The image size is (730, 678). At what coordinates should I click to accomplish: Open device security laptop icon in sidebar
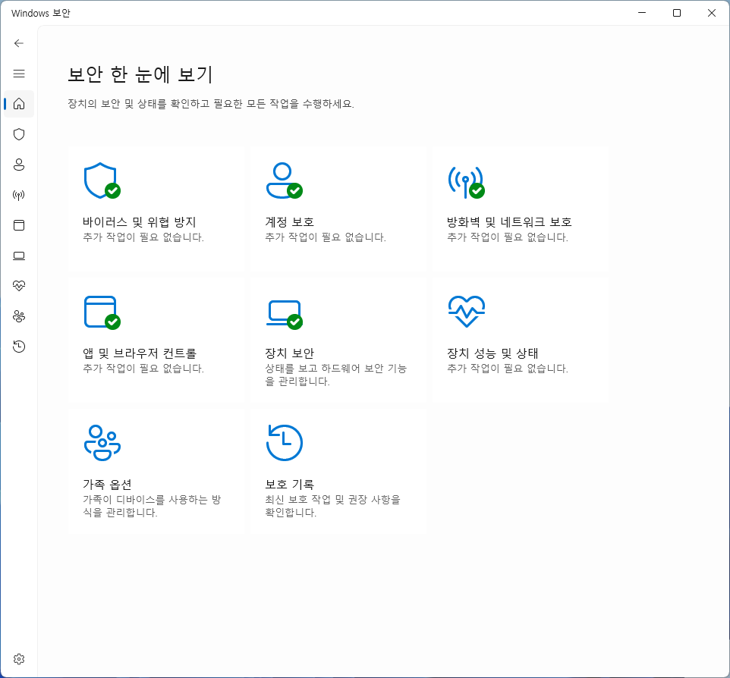coord(19,256)
